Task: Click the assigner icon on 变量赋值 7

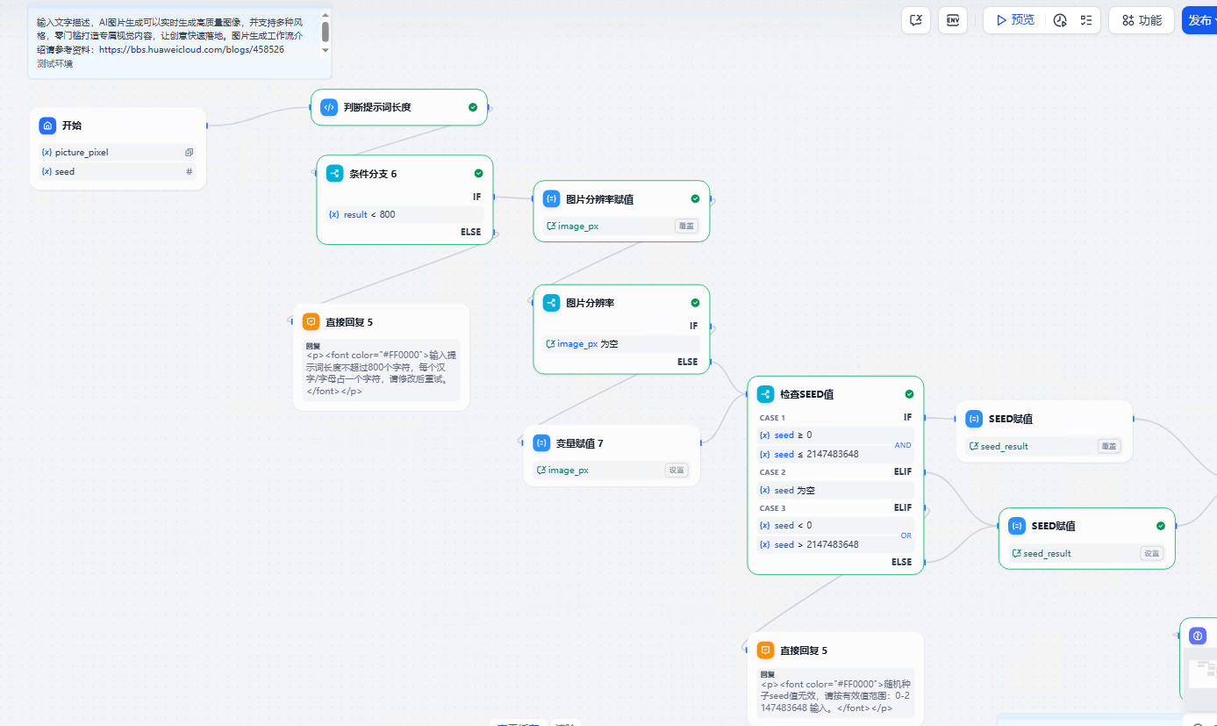Action: [541, 443]
